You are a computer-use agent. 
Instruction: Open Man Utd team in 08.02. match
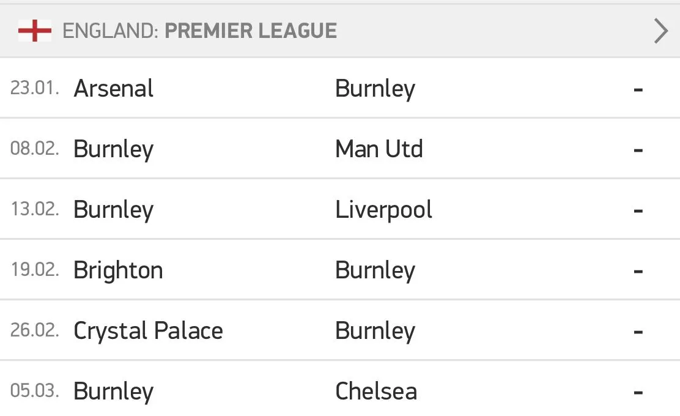(379, 149)
